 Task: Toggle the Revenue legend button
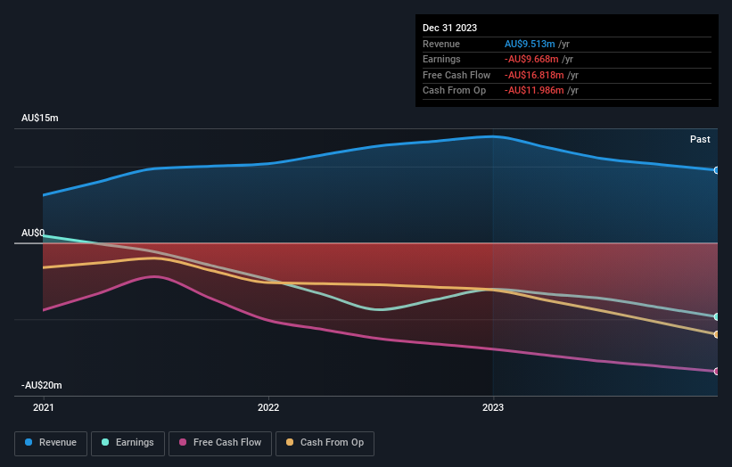click(51, 443)
